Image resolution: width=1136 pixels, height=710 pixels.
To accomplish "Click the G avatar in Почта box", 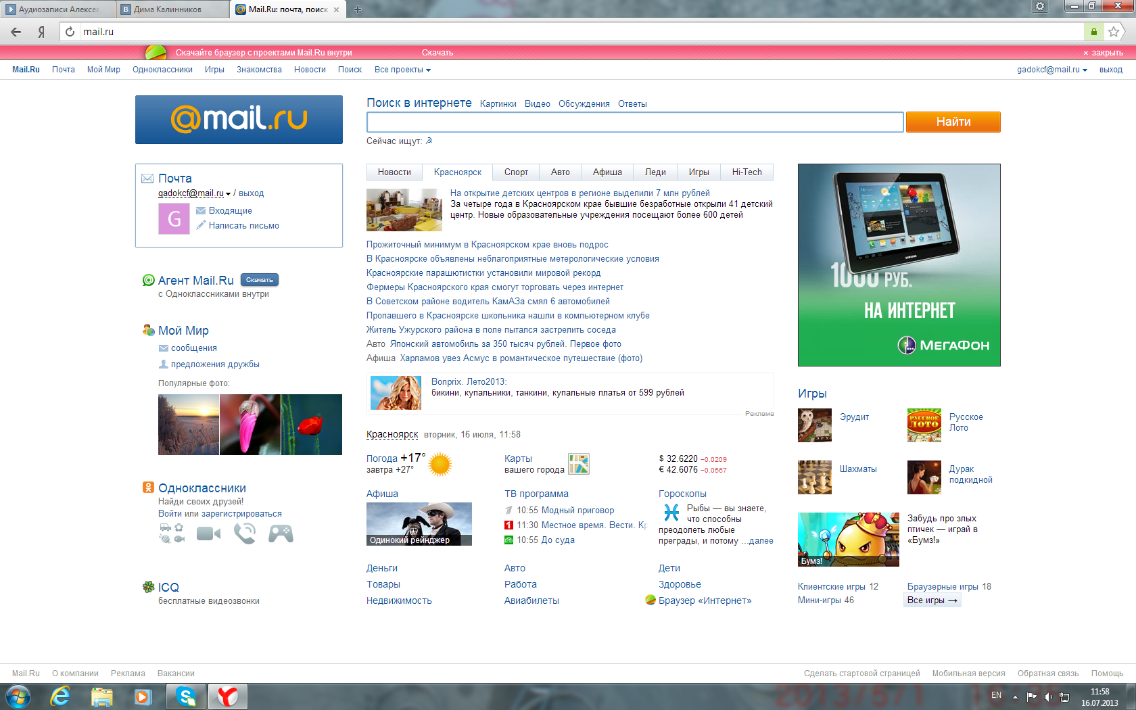I will pos(174,218).
